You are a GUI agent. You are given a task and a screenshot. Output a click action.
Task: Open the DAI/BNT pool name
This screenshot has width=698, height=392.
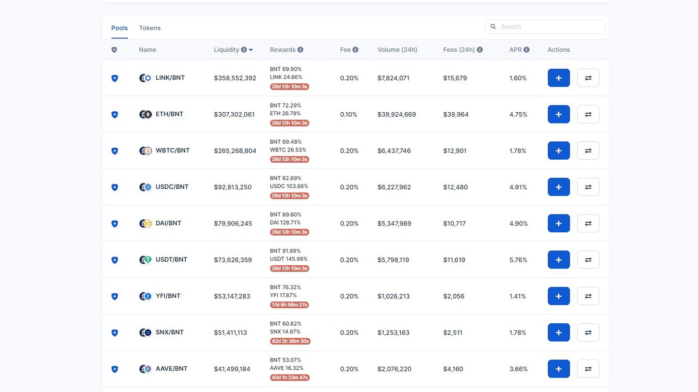168,223
